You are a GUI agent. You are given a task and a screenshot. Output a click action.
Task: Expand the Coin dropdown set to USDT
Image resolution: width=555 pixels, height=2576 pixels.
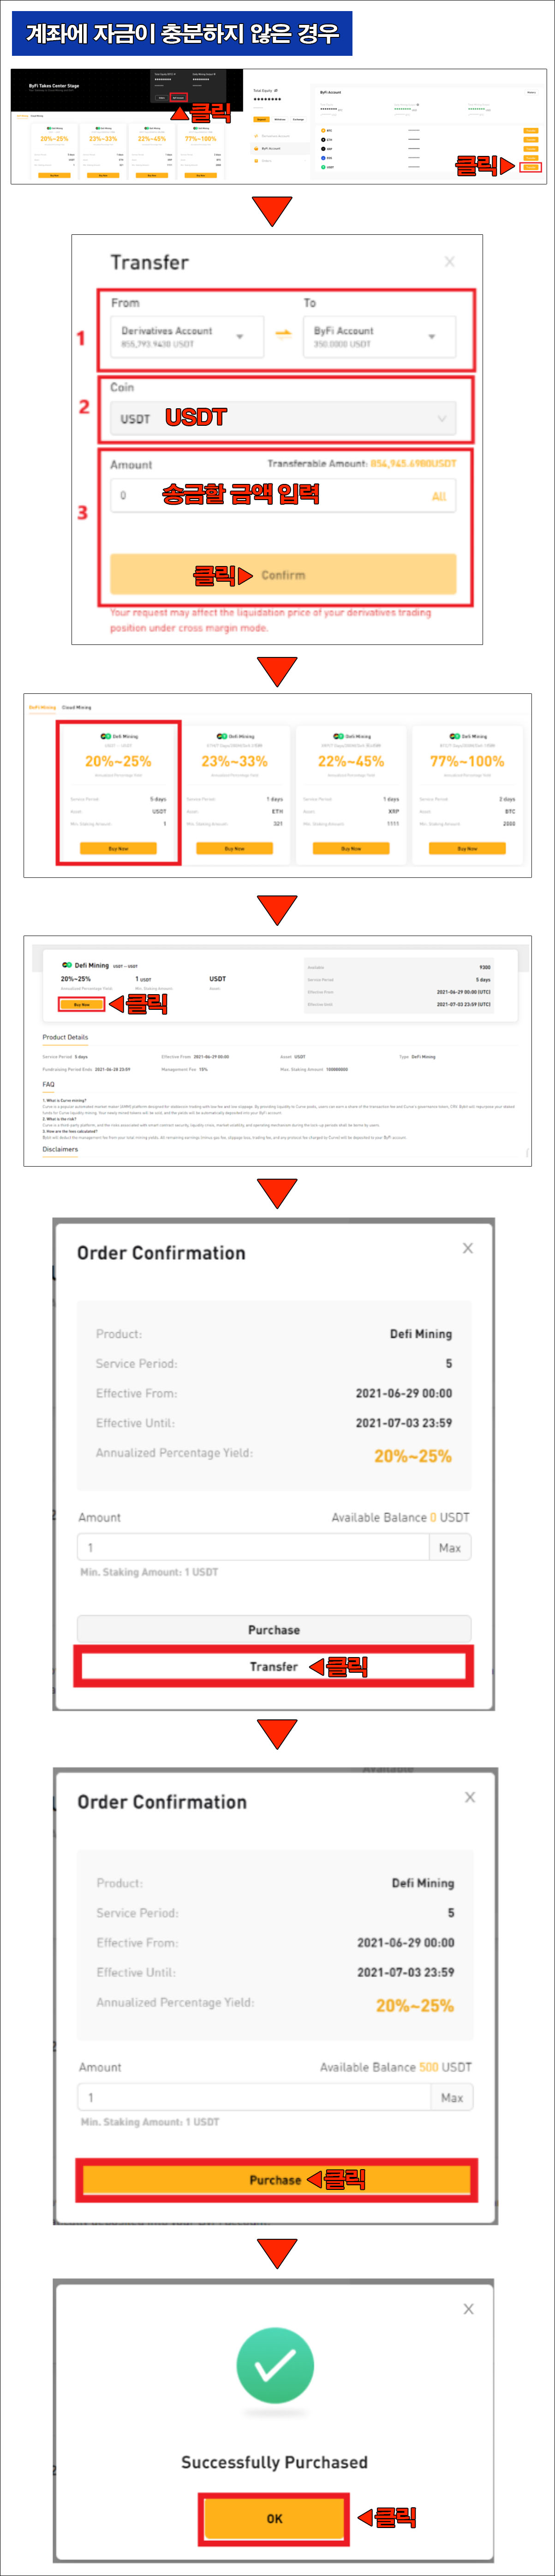283,419
